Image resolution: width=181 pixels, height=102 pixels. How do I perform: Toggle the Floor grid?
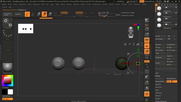coord(147,46)
